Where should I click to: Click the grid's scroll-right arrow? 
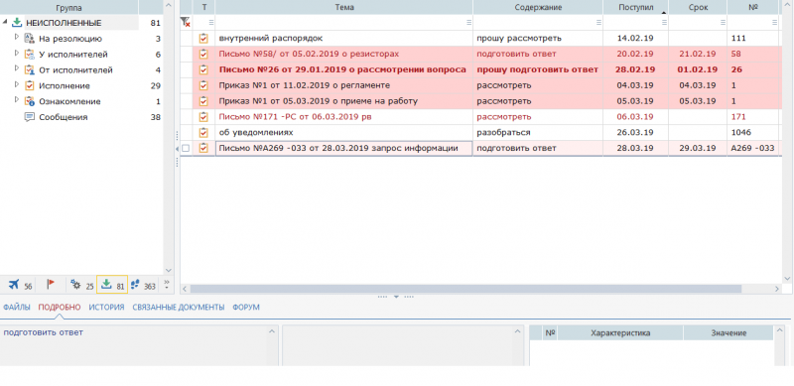[777, 288]
